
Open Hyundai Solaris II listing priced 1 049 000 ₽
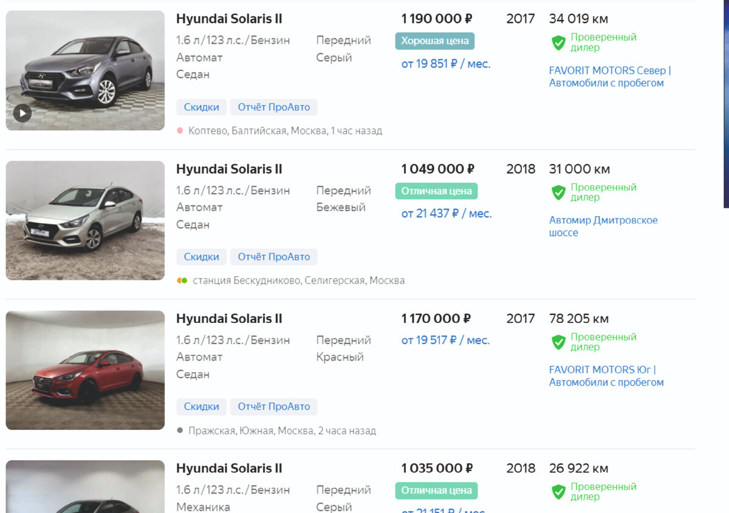pos(229,169)
